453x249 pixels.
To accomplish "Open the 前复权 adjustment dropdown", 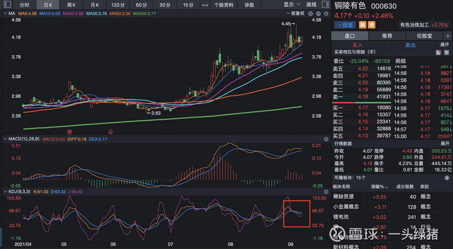I will tap(296, 13).
